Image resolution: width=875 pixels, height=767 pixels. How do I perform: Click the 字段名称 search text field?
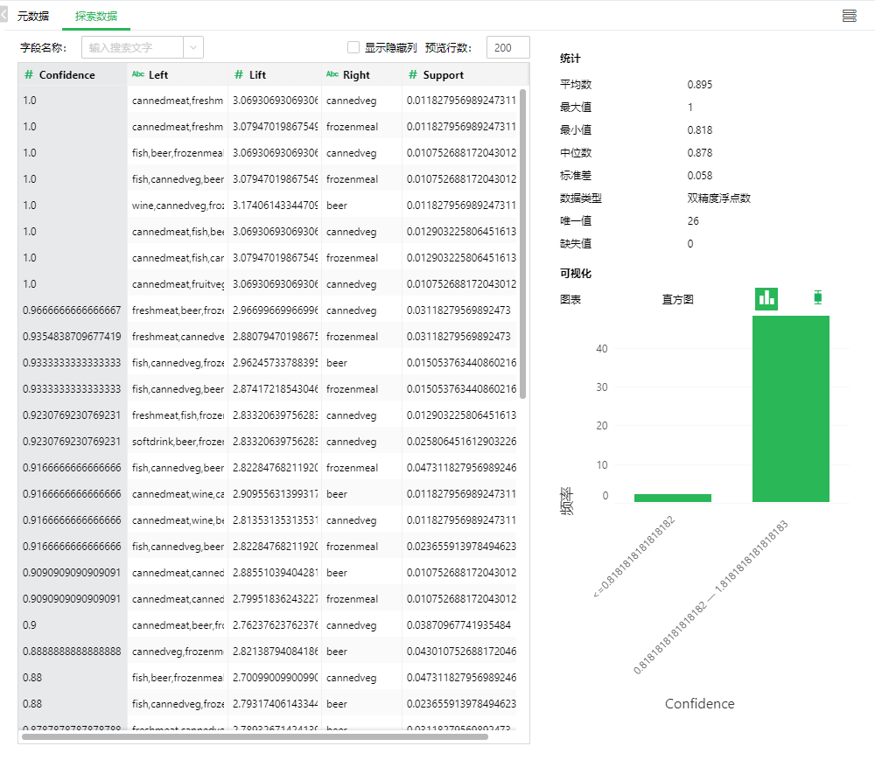coord(132,48)
